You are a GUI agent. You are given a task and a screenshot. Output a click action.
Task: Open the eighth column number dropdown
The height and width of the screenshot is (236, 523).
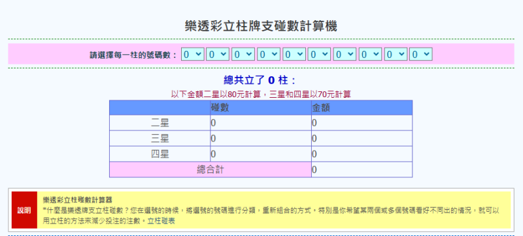(370, 54)
